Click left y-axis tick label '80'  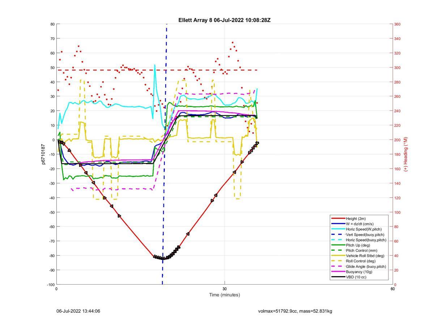click(x=52, y=24)
